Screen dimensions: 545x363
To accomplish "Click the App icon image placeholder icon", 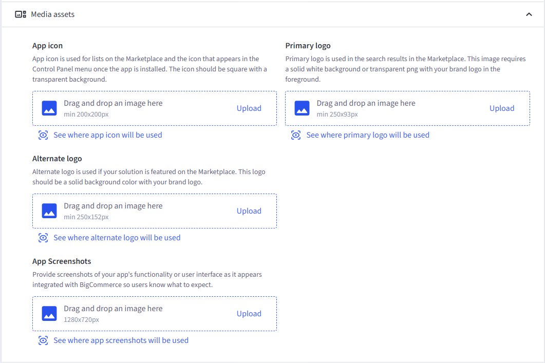I will click(49, 108).
